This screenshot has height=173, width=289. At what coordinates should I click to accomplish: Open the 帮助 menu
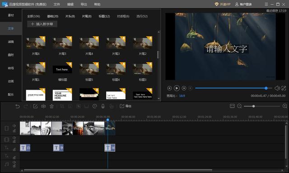[x=97, y=4]
